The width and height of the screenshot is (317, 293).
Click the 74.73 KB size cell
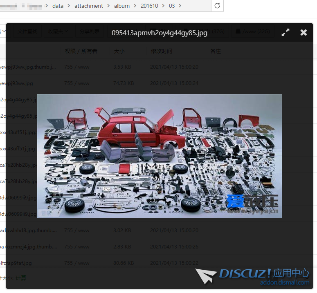pos(124,83)
